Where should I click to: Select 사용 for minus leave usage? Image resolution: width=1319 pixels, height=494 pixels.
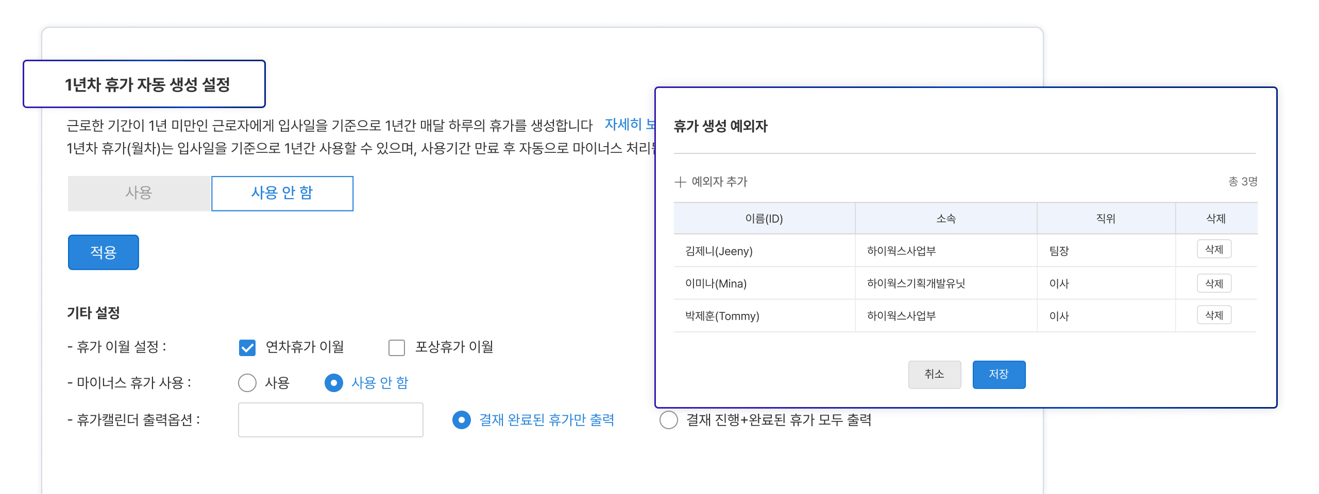click(x=248, y=382)
